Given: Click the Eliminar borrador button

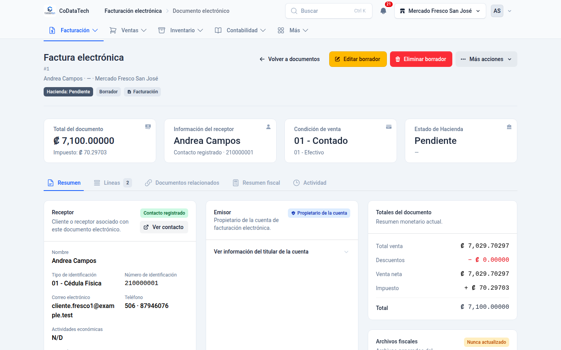Looking at the screenshot, I should coord(421,59).
